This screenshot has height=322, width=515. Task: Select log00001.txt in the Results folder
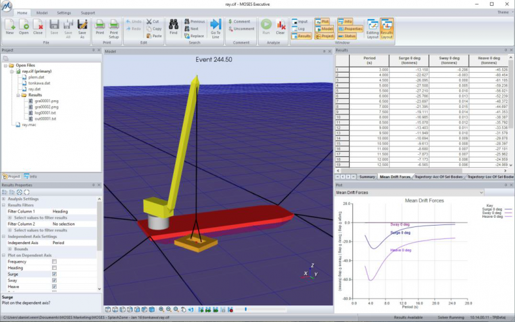pyautogui.click(x=45, y=113)
